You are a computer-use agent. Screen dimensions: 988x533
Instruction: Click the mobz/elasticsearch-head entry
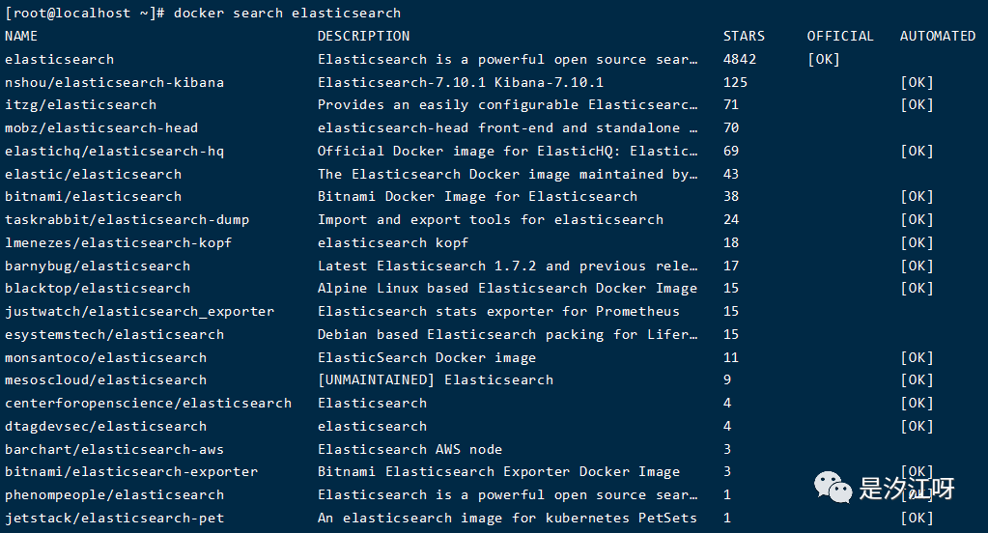101,127
